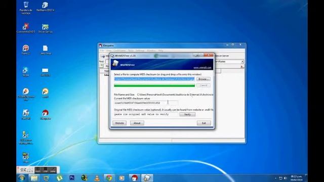This screenshot has height=182, width=324.
Task: Click the volume icon in the system tray
Action: pos(286,178)
